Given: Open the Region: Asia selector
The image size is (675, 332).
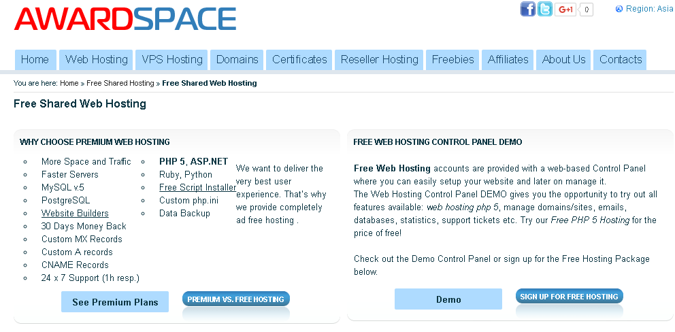Looking at the screenshot, I should pos(648,9).
